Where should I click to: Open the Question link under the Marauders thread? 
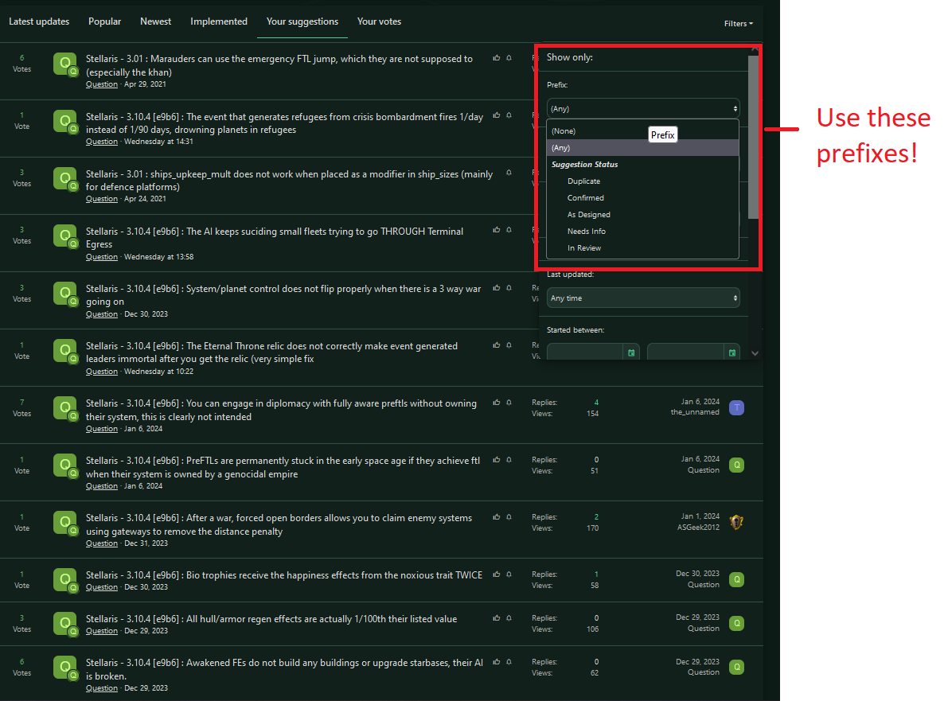[101, 84]
